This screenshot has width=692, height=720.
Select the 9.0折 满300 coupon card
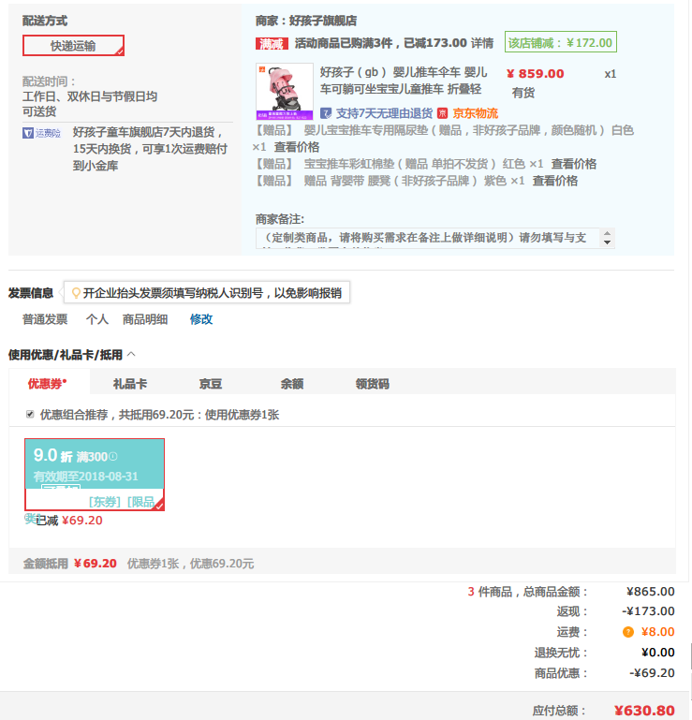click(95, 475)
